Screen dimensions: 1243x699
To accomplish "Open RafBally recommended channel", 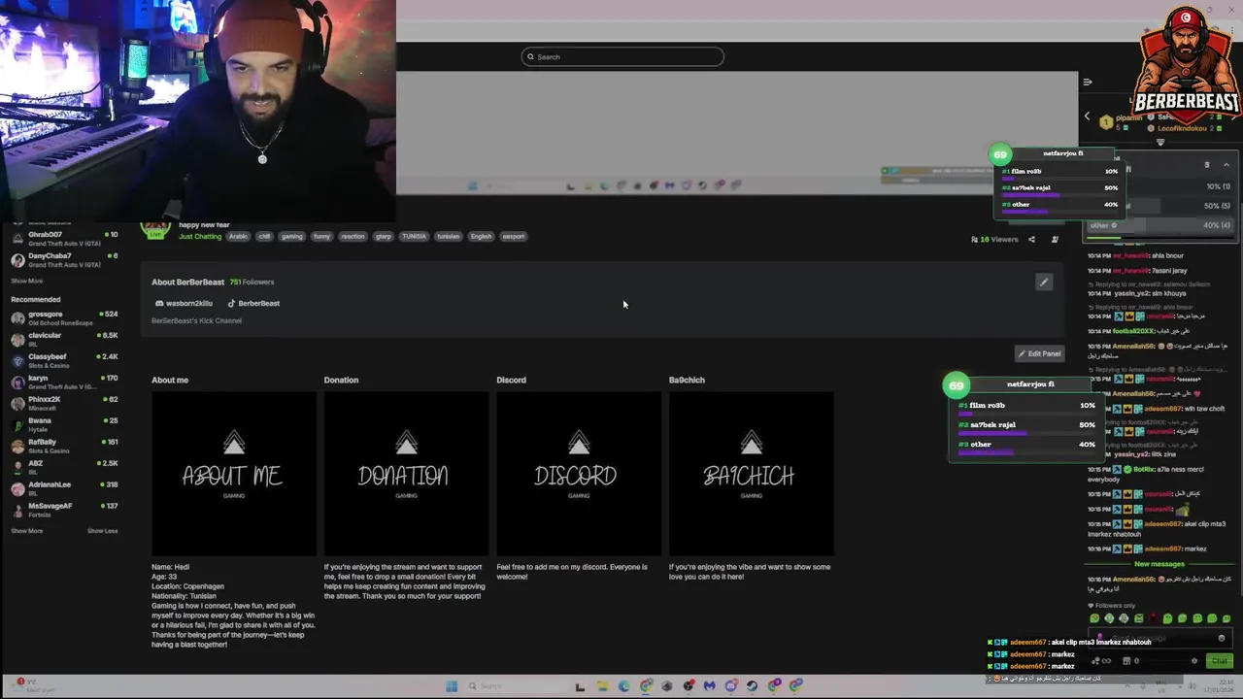I will tap(64, 447).
